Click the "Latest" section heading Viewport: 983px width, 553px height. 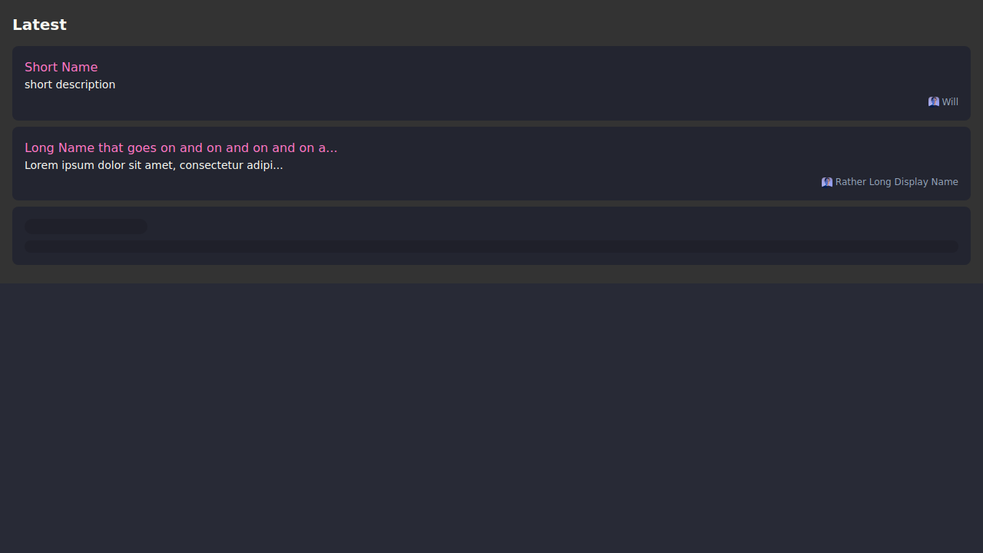coord(39,25)
